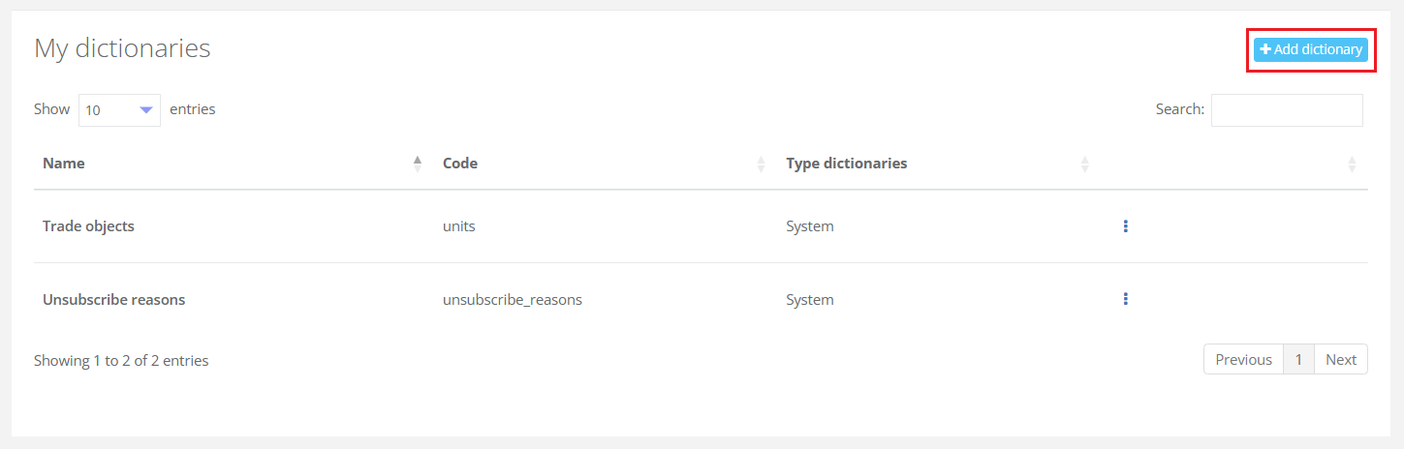This screenshot has height=449, width=1404.
Task: Click the sort arrows on last column
Action: click(x=1352, y=164)
